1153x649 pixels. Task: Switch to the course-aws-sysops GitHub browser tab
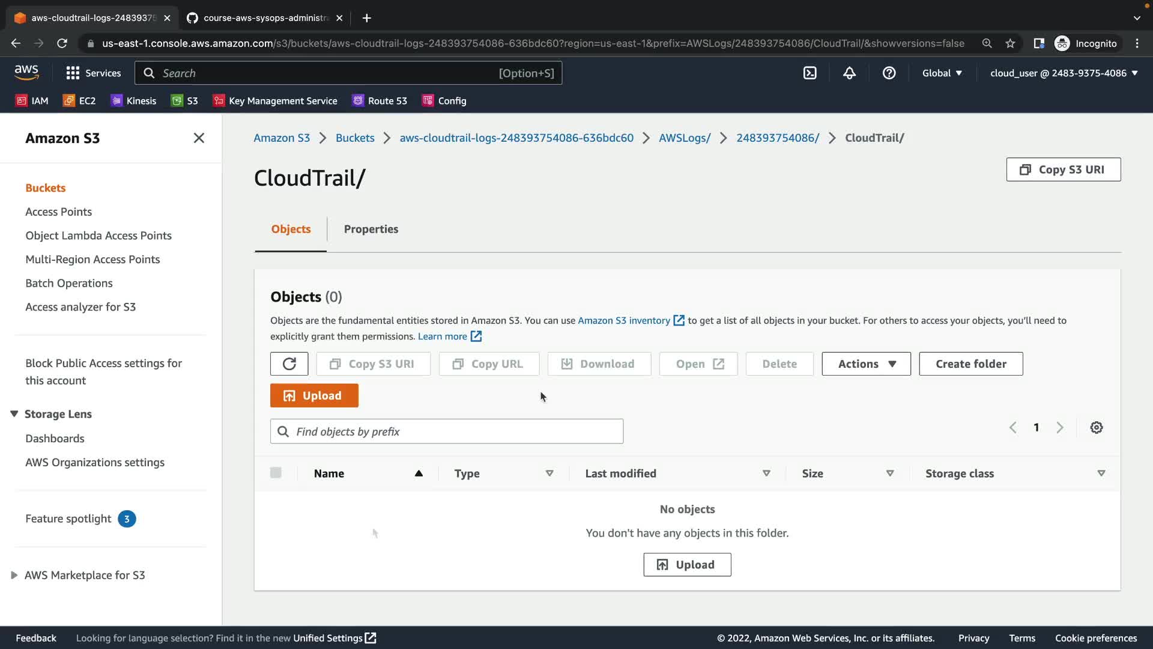[x=264, y=18]
